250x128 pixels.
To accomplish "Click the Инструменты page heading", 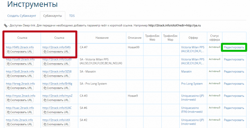I will (x=32, y=4).
